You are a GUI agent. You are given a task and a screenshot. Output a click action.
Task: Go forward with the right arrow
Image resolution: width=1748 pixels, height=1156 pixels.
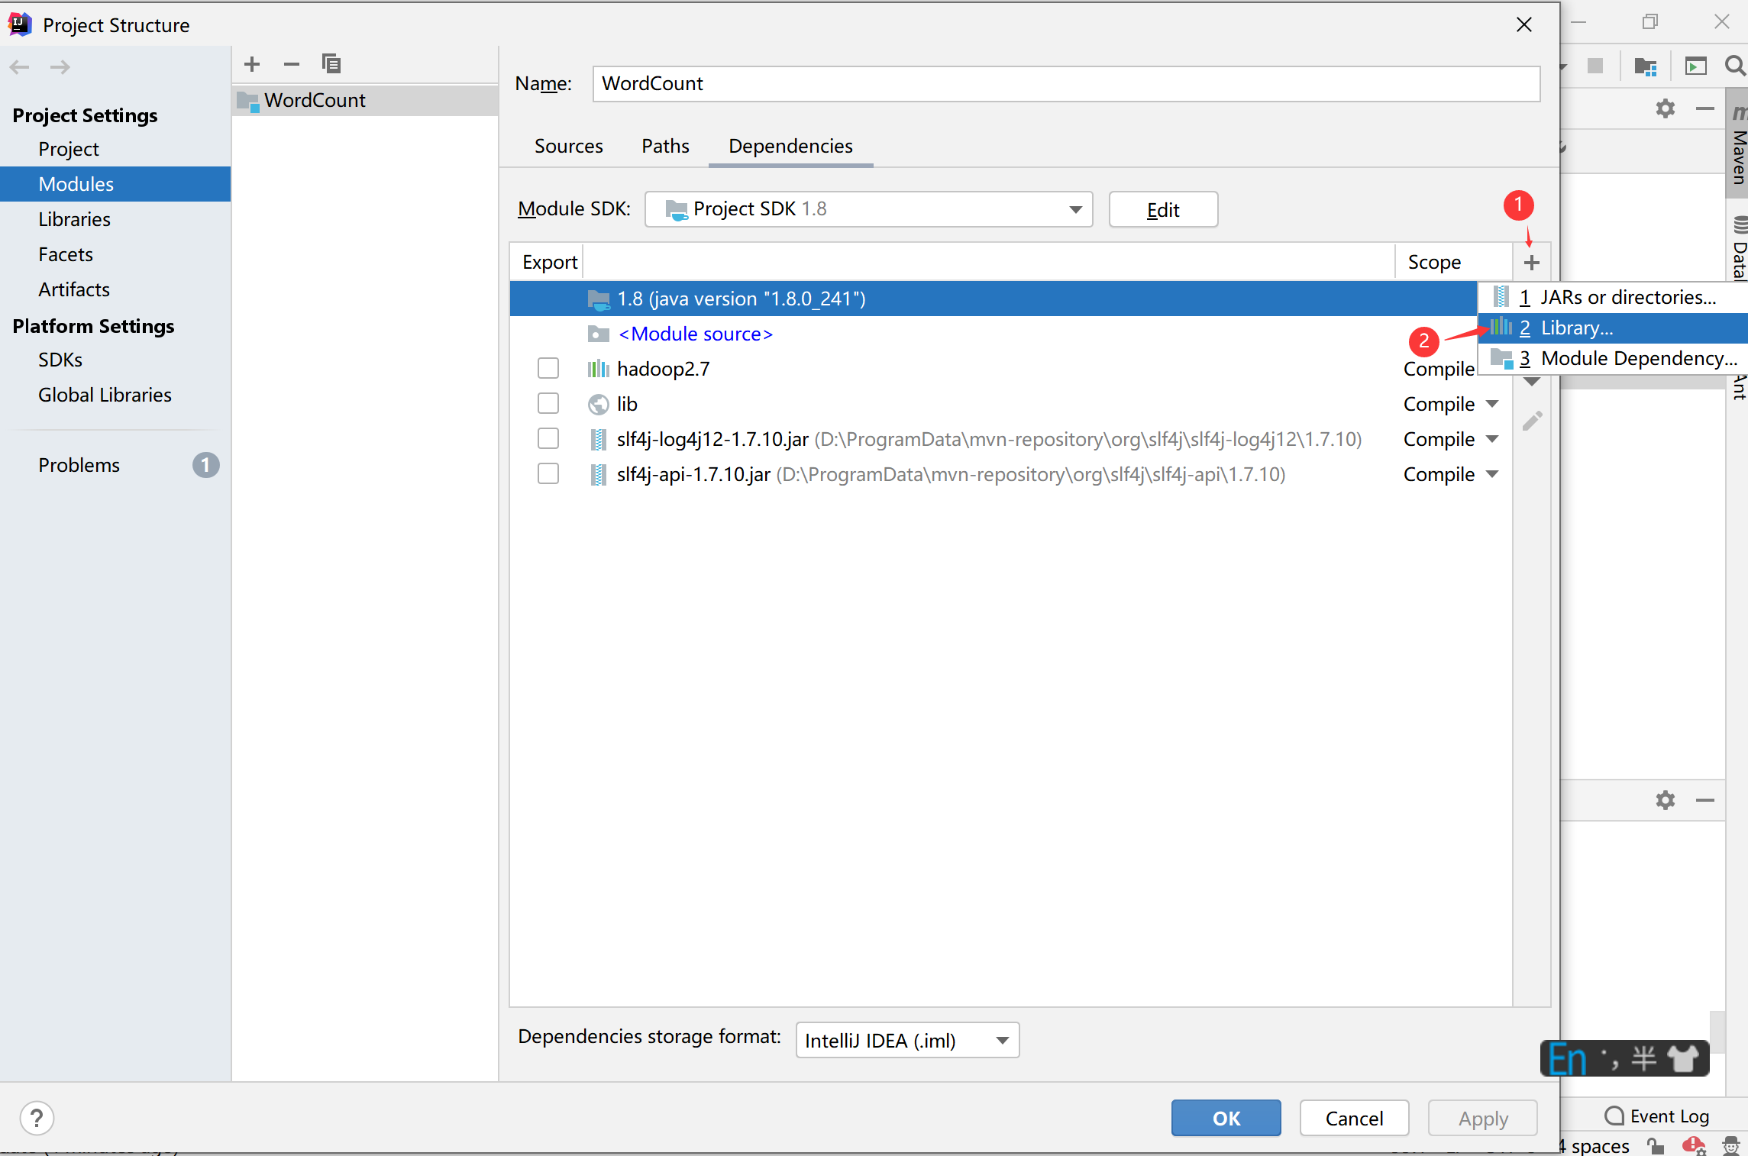tap(60, 67)
